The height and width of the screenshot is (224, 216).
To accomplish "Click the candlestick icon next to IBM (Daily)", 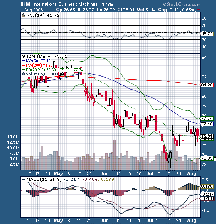I will pos(23,56).
